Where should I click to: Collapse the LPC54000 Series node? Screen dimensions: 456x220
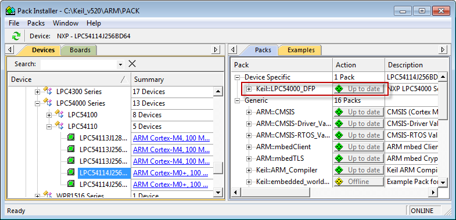click(37, 103)
